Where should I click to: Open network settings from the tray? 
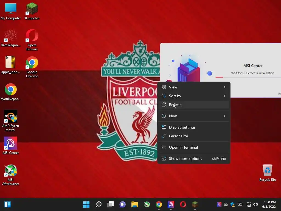[x=249, y=204]
